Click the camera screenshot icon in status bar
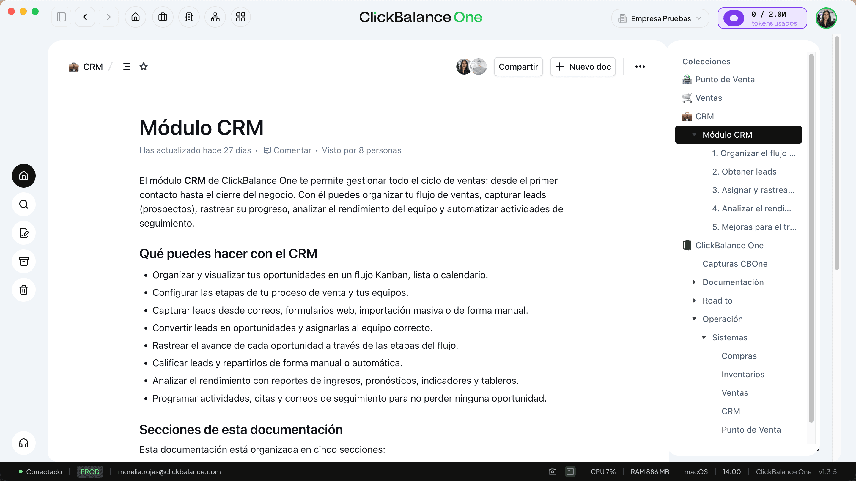Viewport: 856px width, 481px height. pyautogui.click(x=552, y=472)
